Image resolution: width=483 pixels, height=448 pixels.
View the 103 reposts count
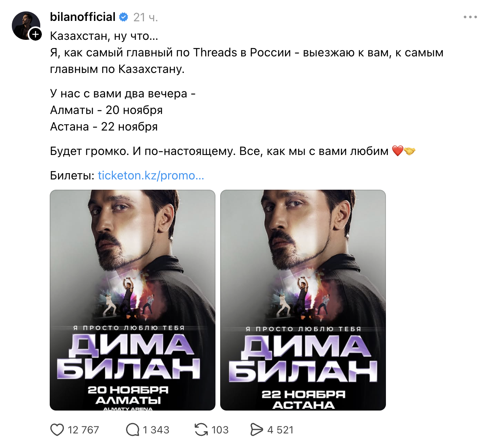[x=220, y=430]
